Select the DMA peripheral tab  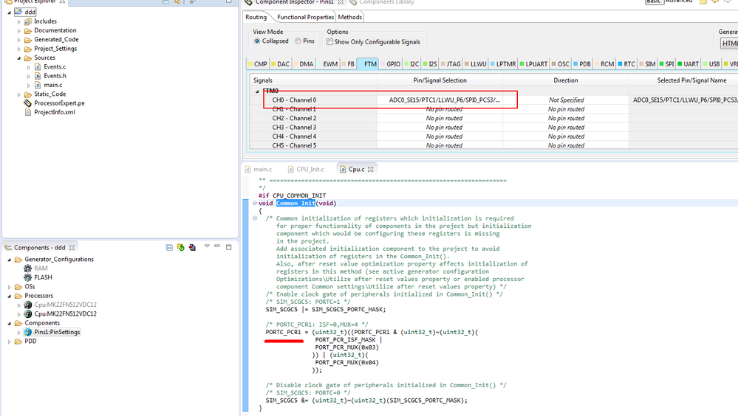point(304,64)
